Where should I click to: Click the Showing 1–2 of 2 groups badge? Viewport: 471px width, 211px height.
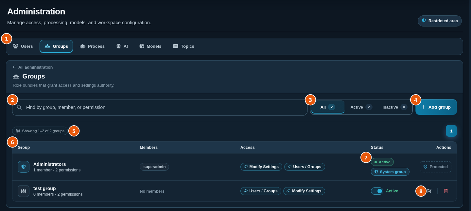point(40,131)
